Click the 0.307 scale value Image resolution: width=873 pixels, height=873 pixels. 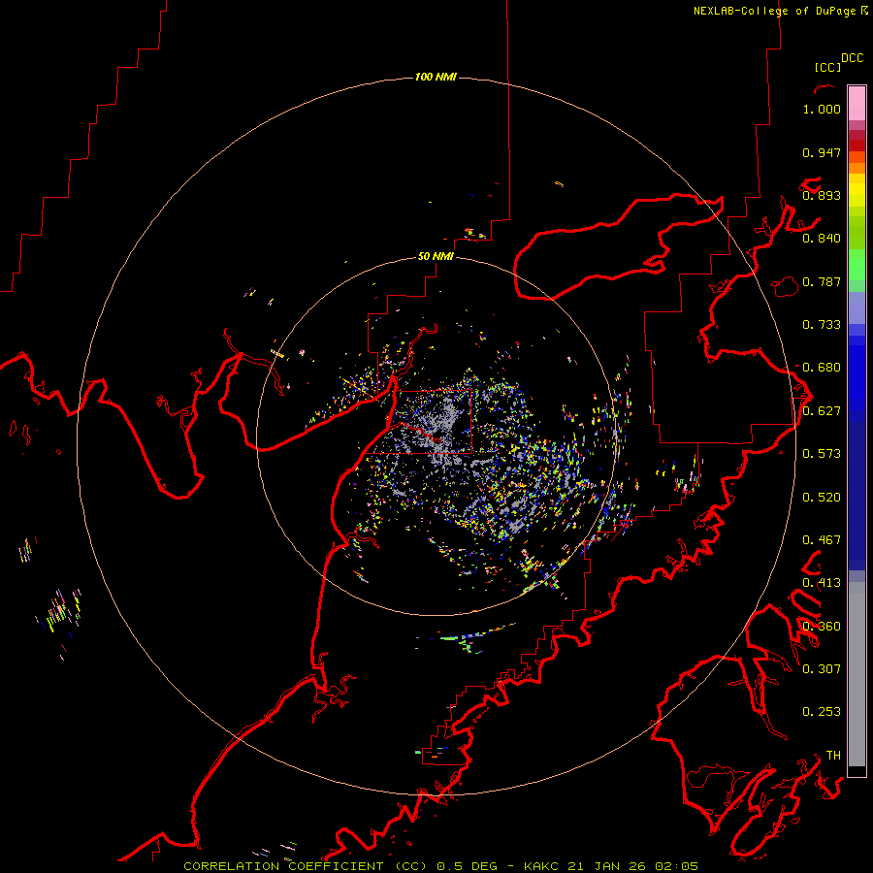click(822, 669)
